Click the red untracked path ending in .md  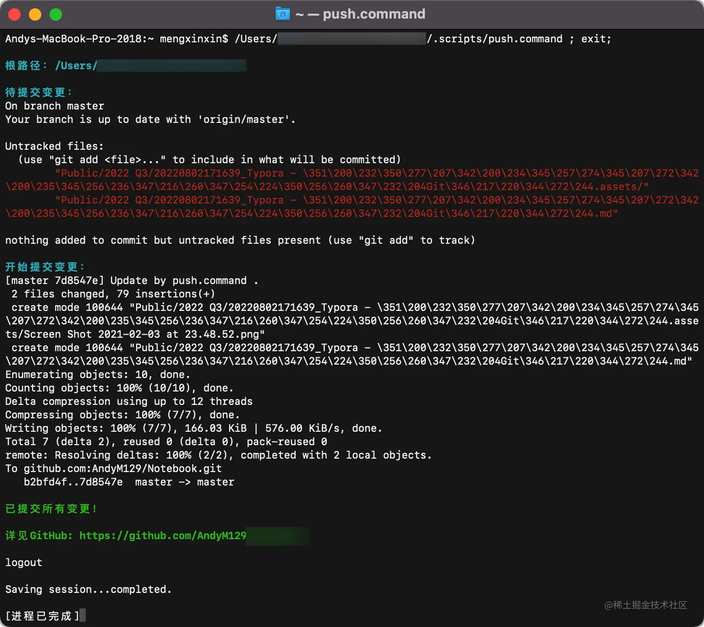pyautogui.click(x=352, y=207)
